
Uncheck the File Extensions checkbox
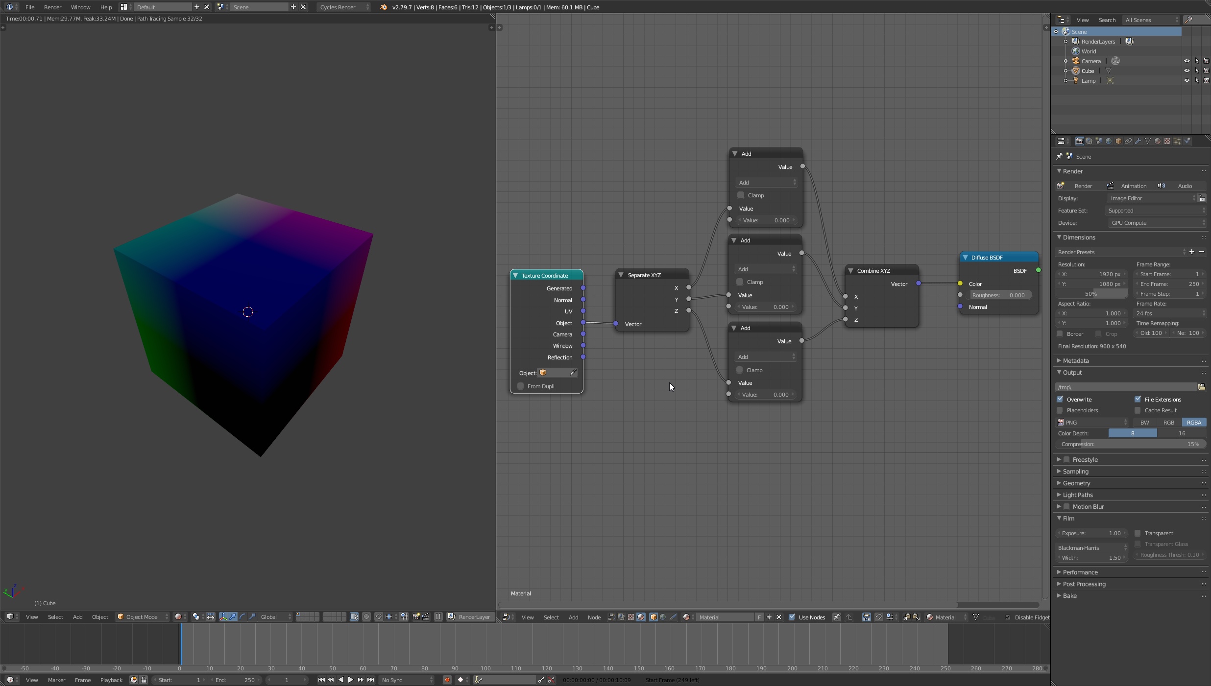click(1138, 400)
